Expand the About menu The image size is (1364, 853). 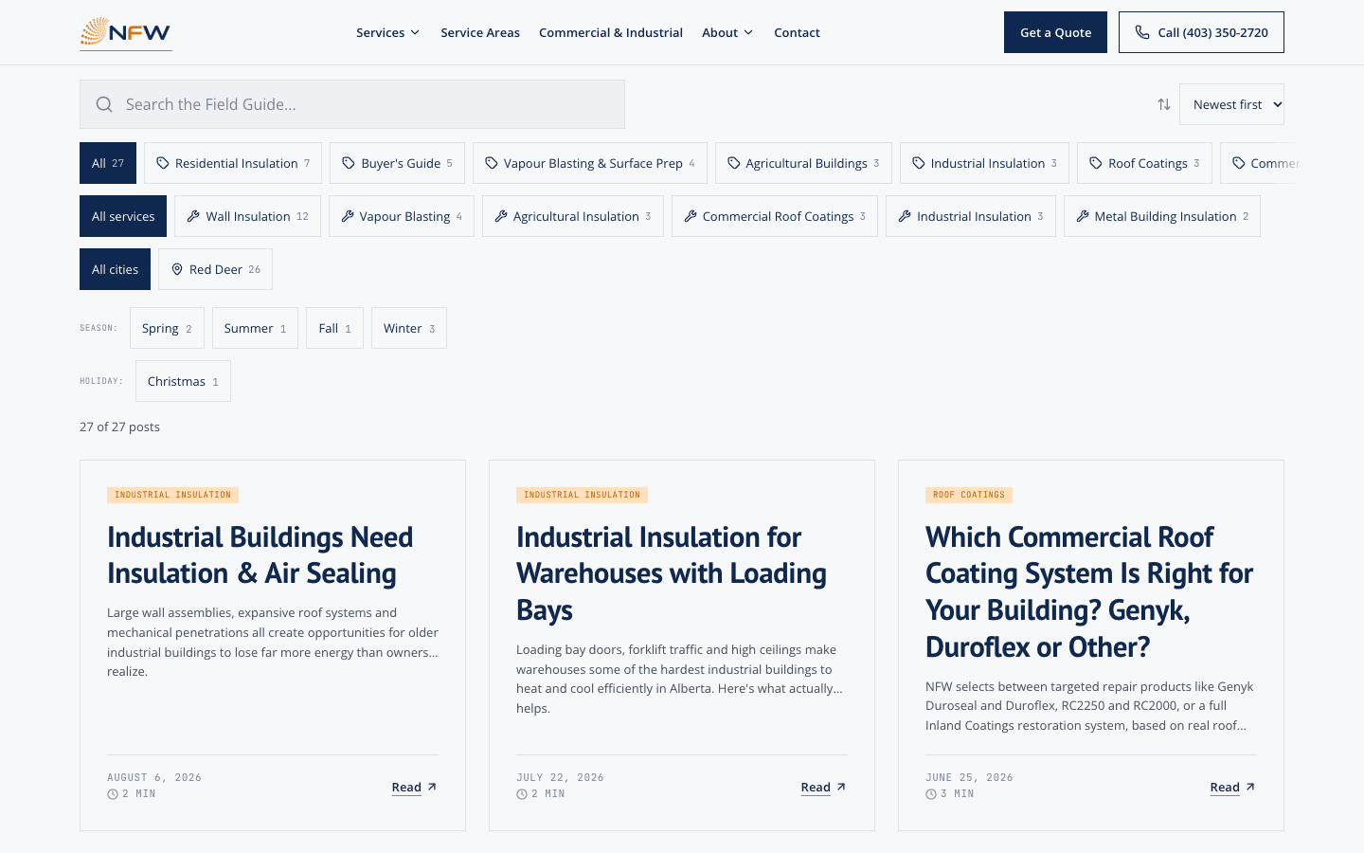pyautogui.click(x=727, y=32)
